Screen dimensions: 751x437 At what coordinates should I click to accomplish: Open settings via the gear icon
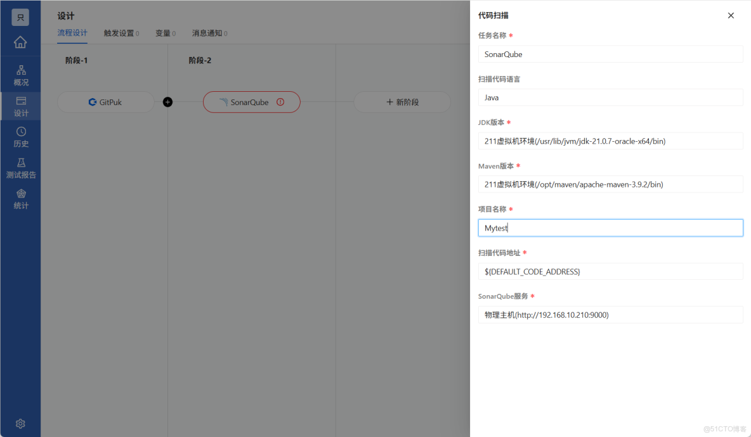pos(21,423)
